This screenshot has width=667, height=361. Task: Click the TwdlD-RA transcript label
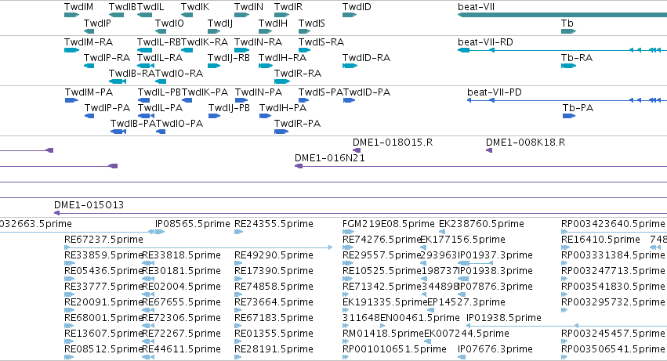pos(366,58)
